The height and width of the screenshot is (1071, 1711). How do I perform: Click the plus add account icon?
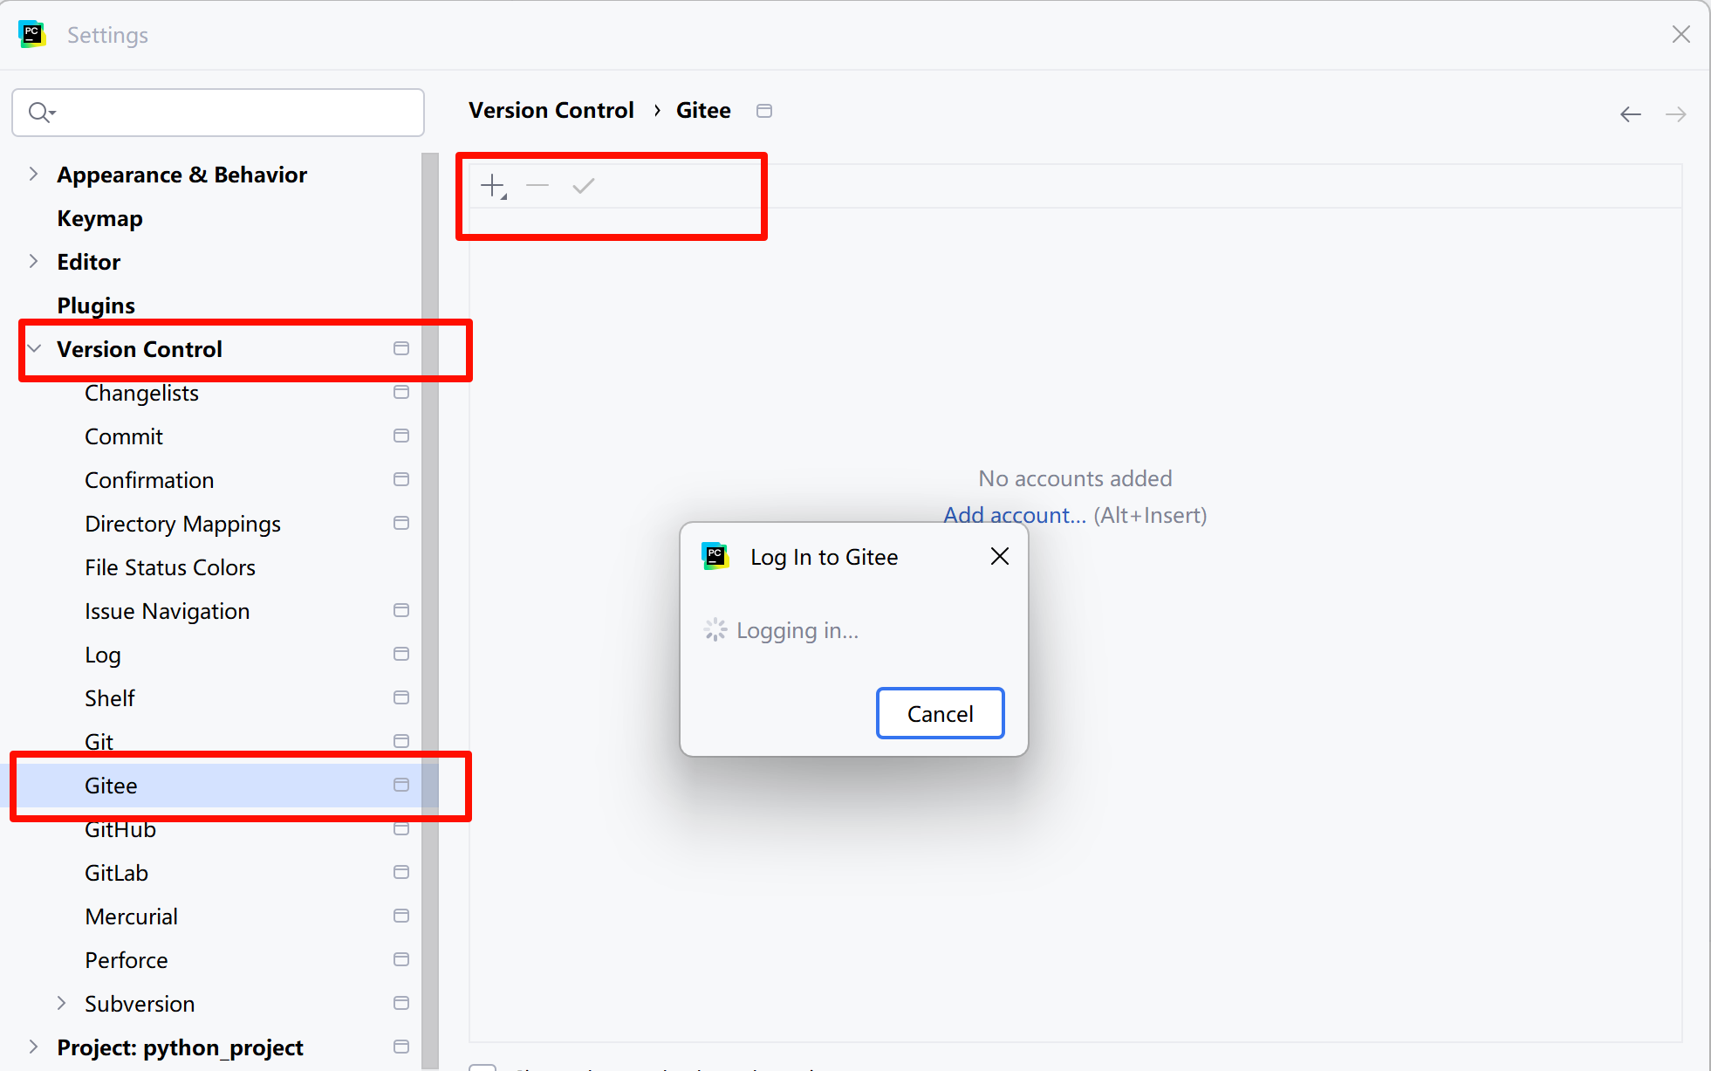point(493,186)
